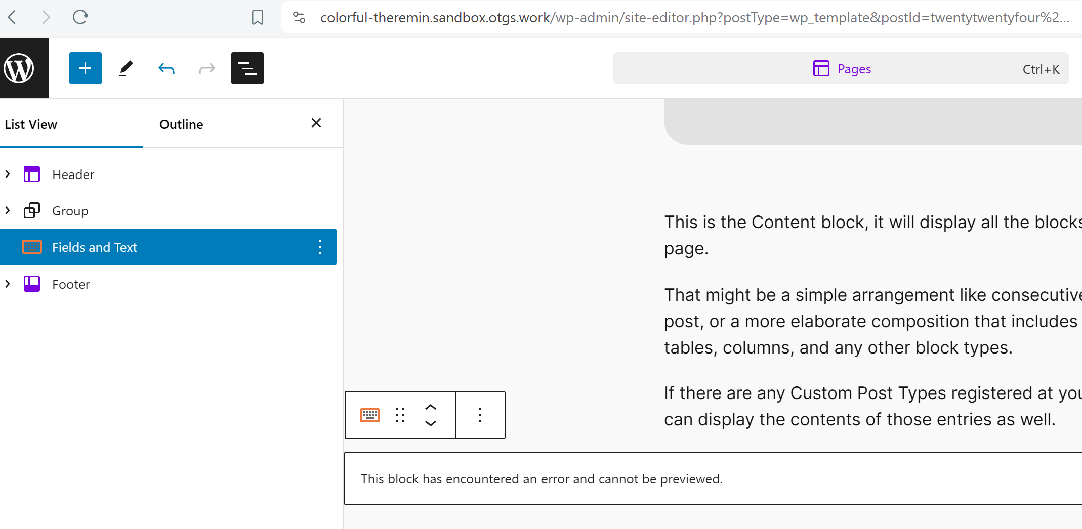Open the Pages command palette bar

[841, 69]
